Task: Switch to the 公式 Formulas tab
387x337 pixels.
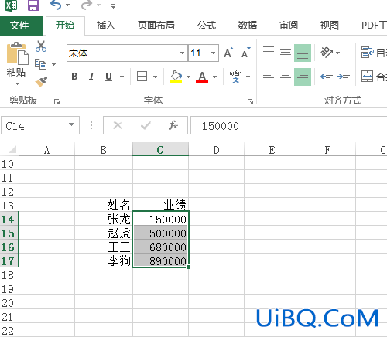Action: pyautogui.click(x=207, y=26)
